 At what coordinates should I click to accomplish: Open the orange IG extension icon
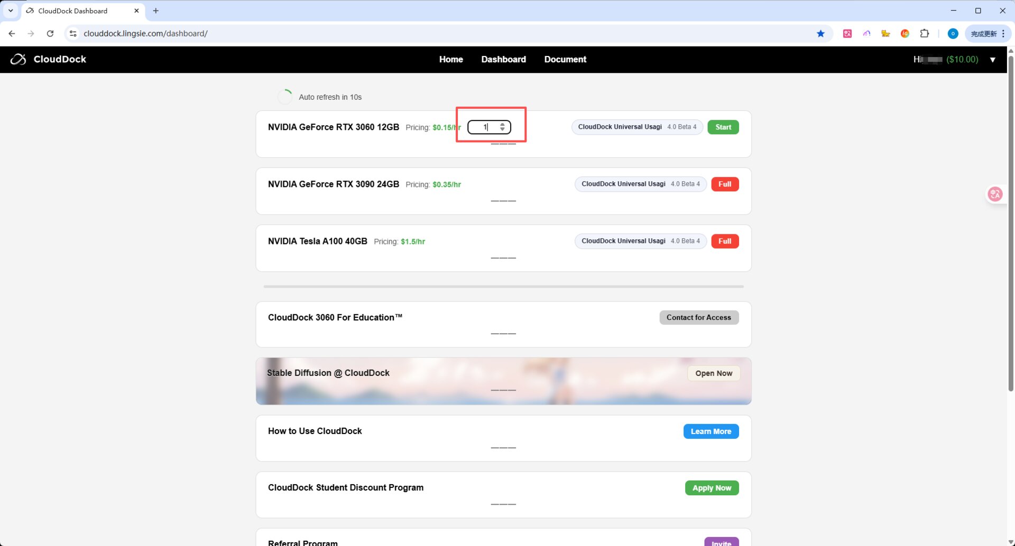coord(905,34)
